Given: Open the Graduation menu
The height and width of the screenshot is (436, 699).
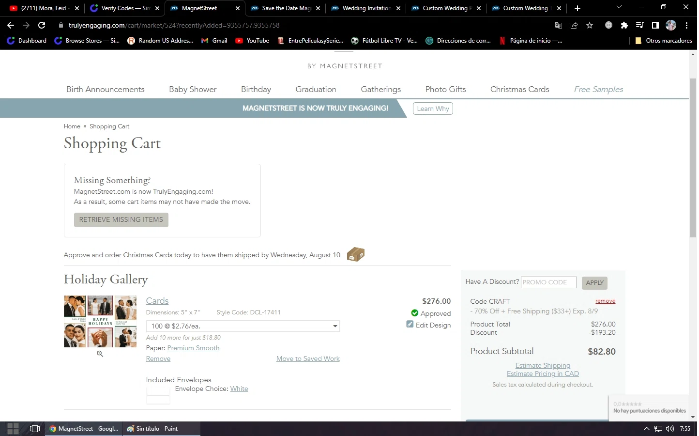Looking at the screenshot, I should [x=316, y=89].
